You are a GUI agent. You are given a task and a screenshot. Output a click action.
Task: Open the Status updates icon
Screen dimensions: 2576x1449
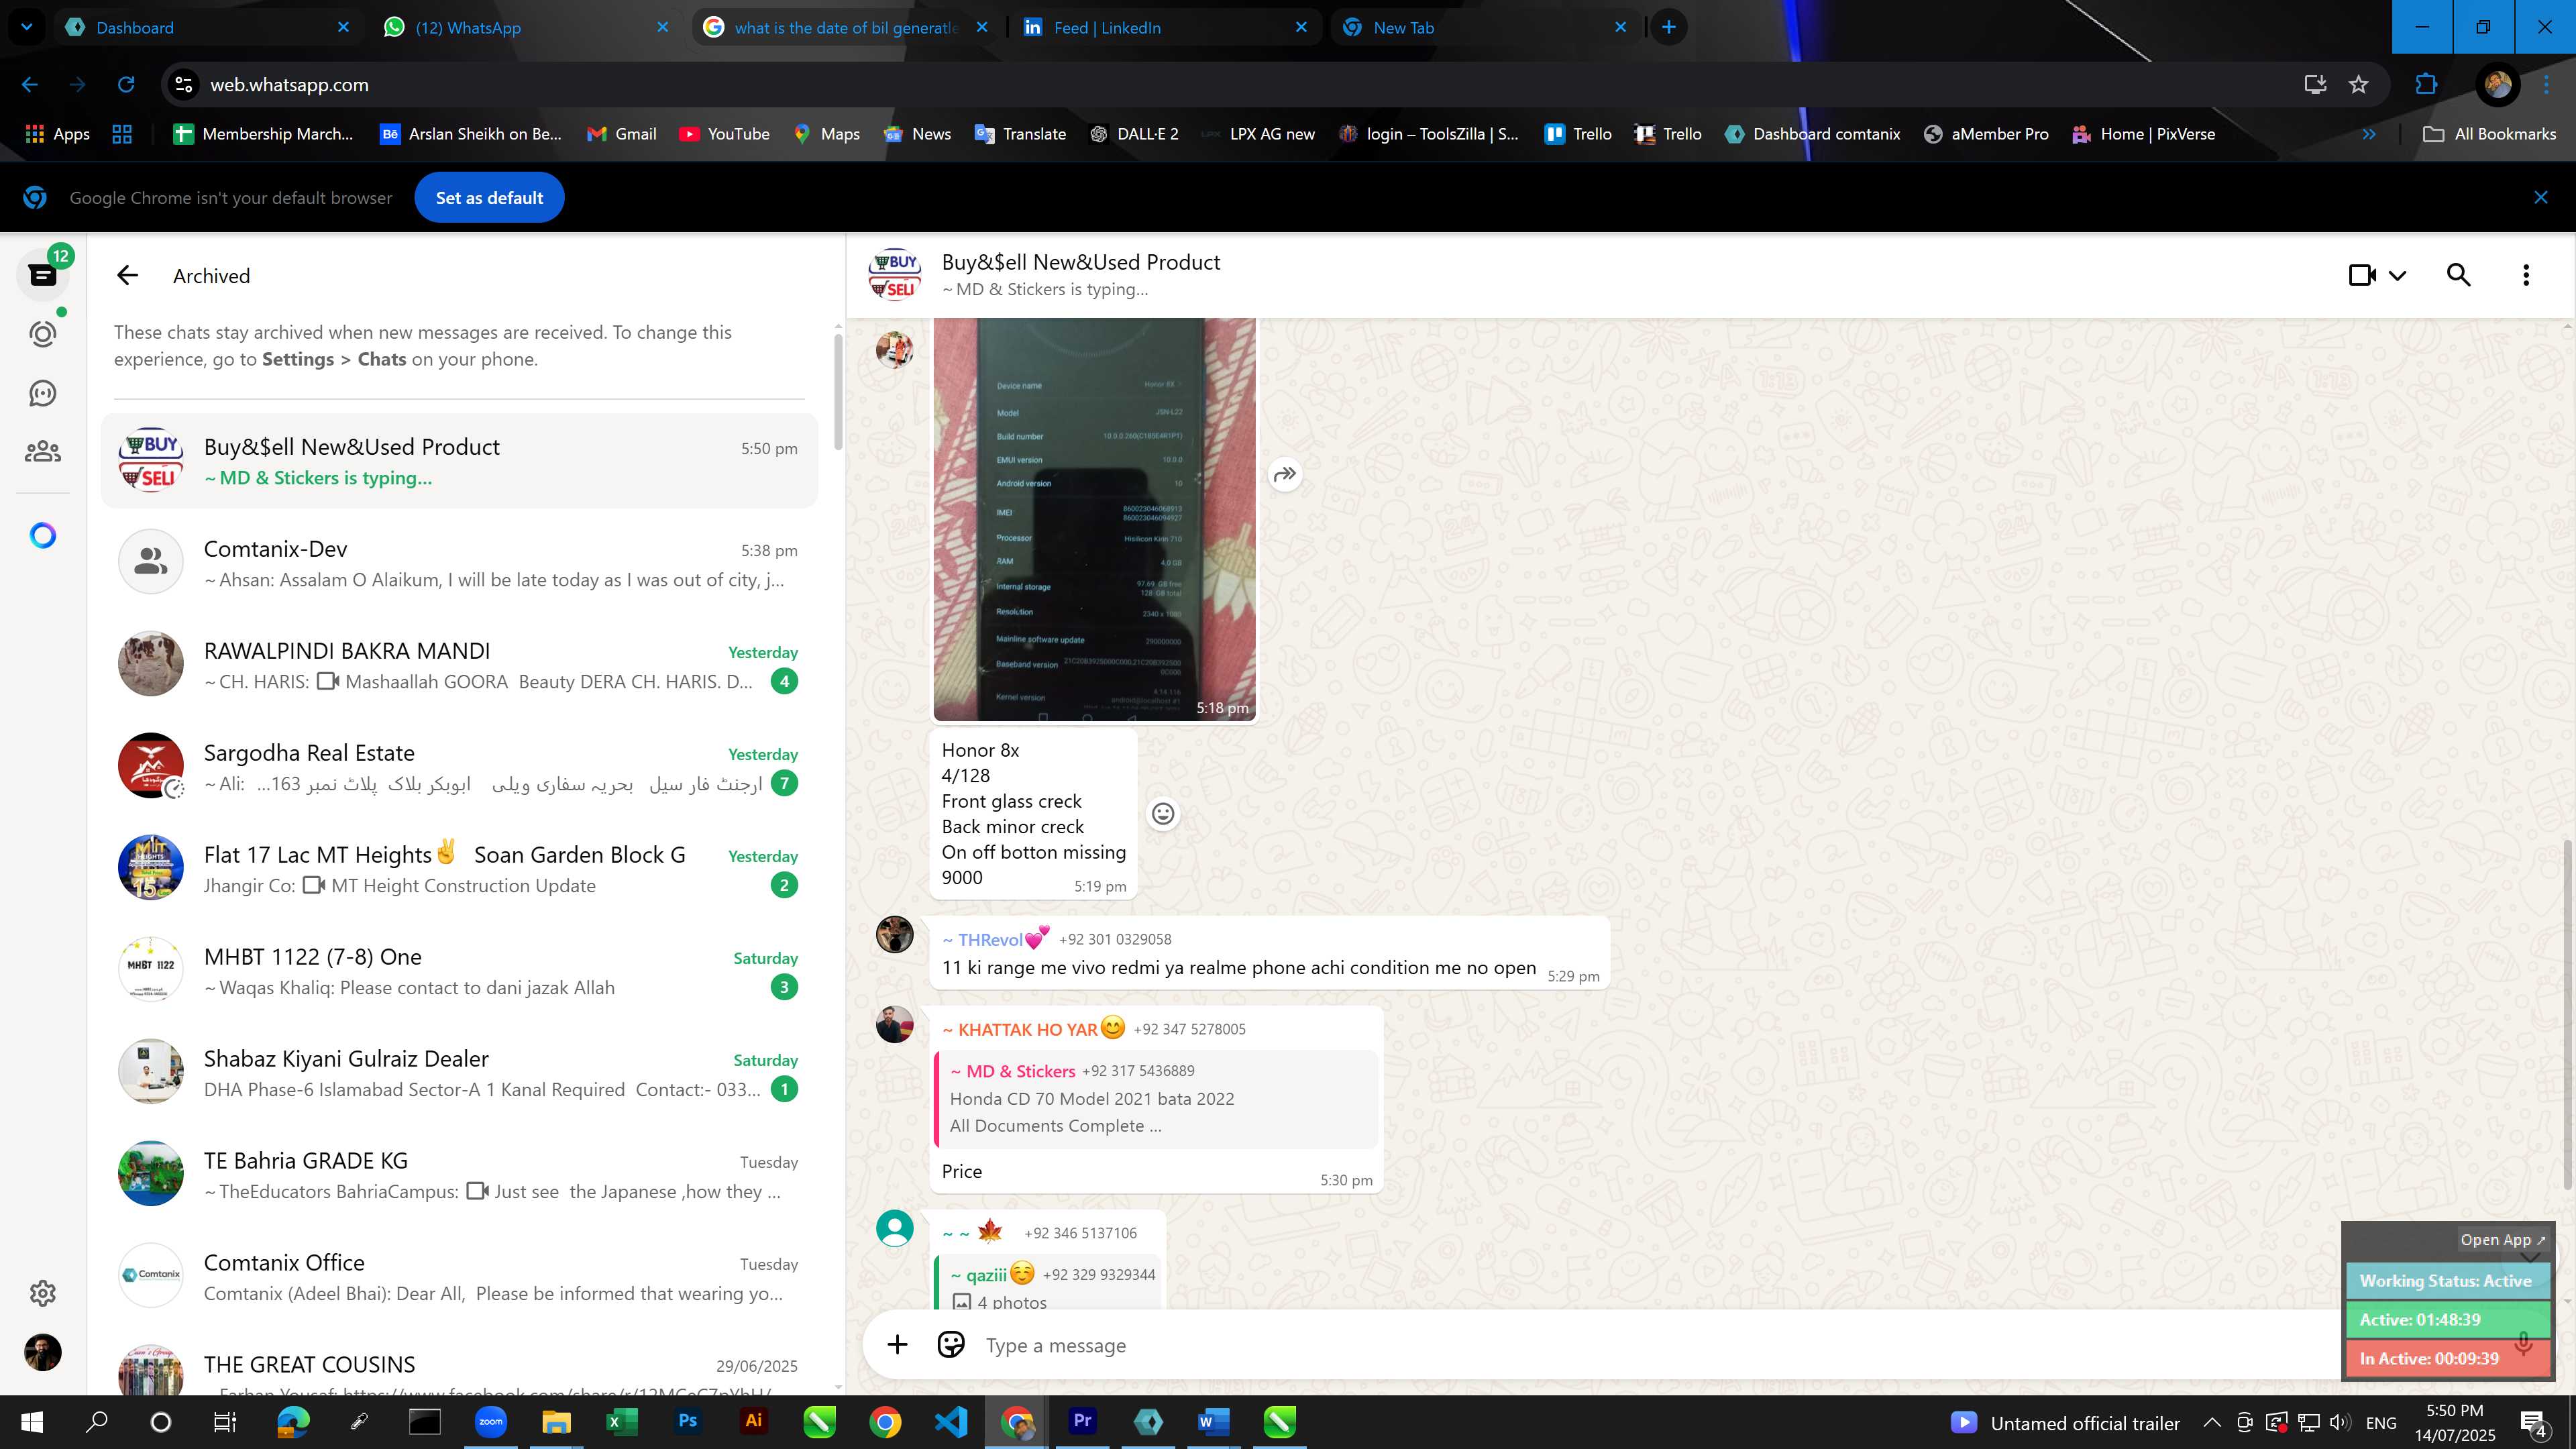click(x=43, y=334)
